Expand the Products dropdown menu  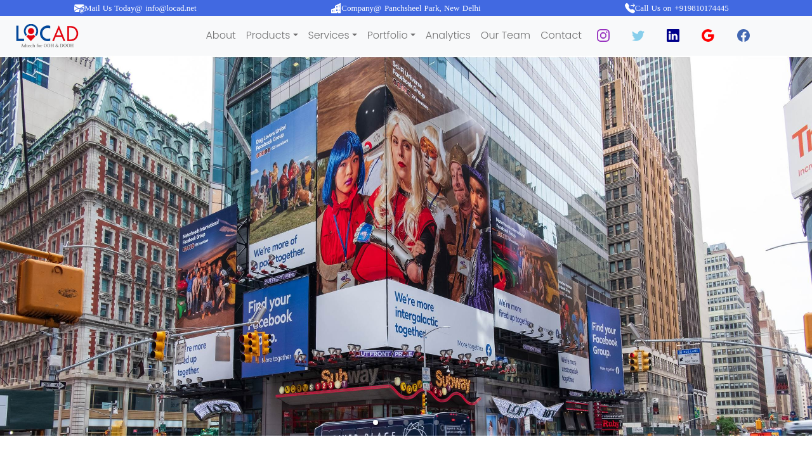(x=272, y=35)
